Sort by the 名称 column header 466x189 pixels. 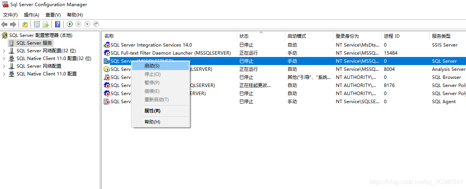pos(170,36)
